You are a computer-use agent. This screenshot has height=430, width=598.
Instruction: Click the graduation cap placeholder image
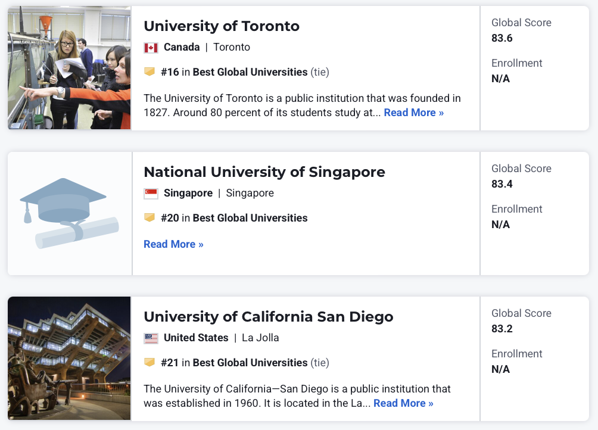70,213
